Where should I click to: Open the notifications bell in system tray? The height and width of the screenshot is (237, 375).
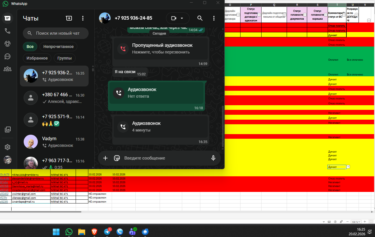pyautogui.click(x=370, y=232)
